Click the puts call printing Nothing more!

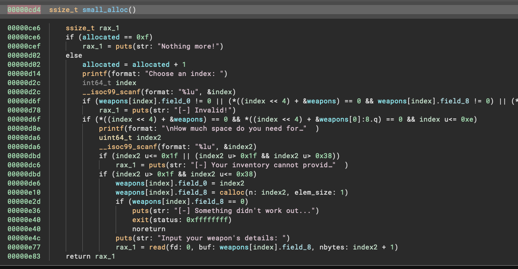tap(124, 46)
